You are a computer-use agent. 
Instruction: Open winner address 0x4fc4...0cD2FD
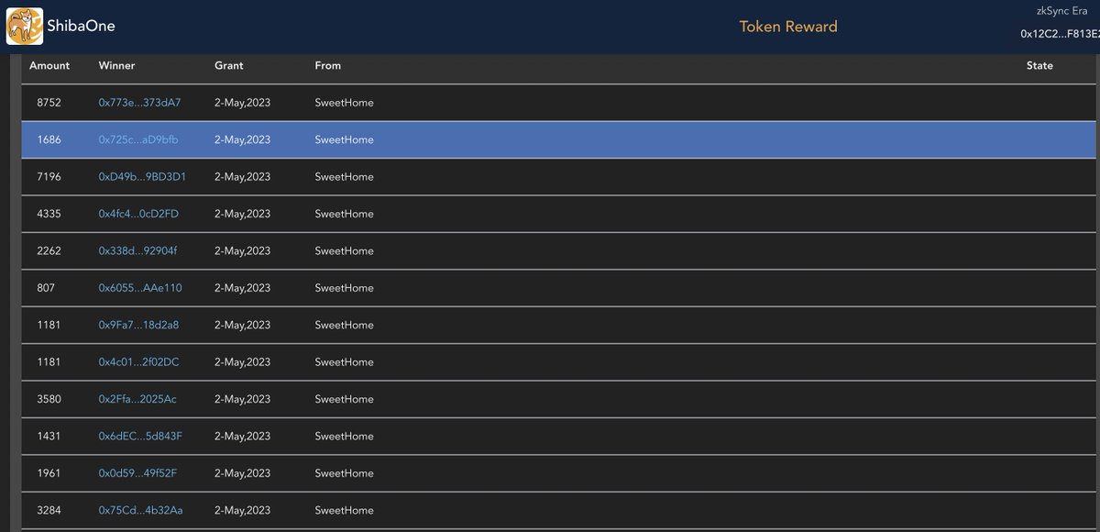click(x=138, y=214)
